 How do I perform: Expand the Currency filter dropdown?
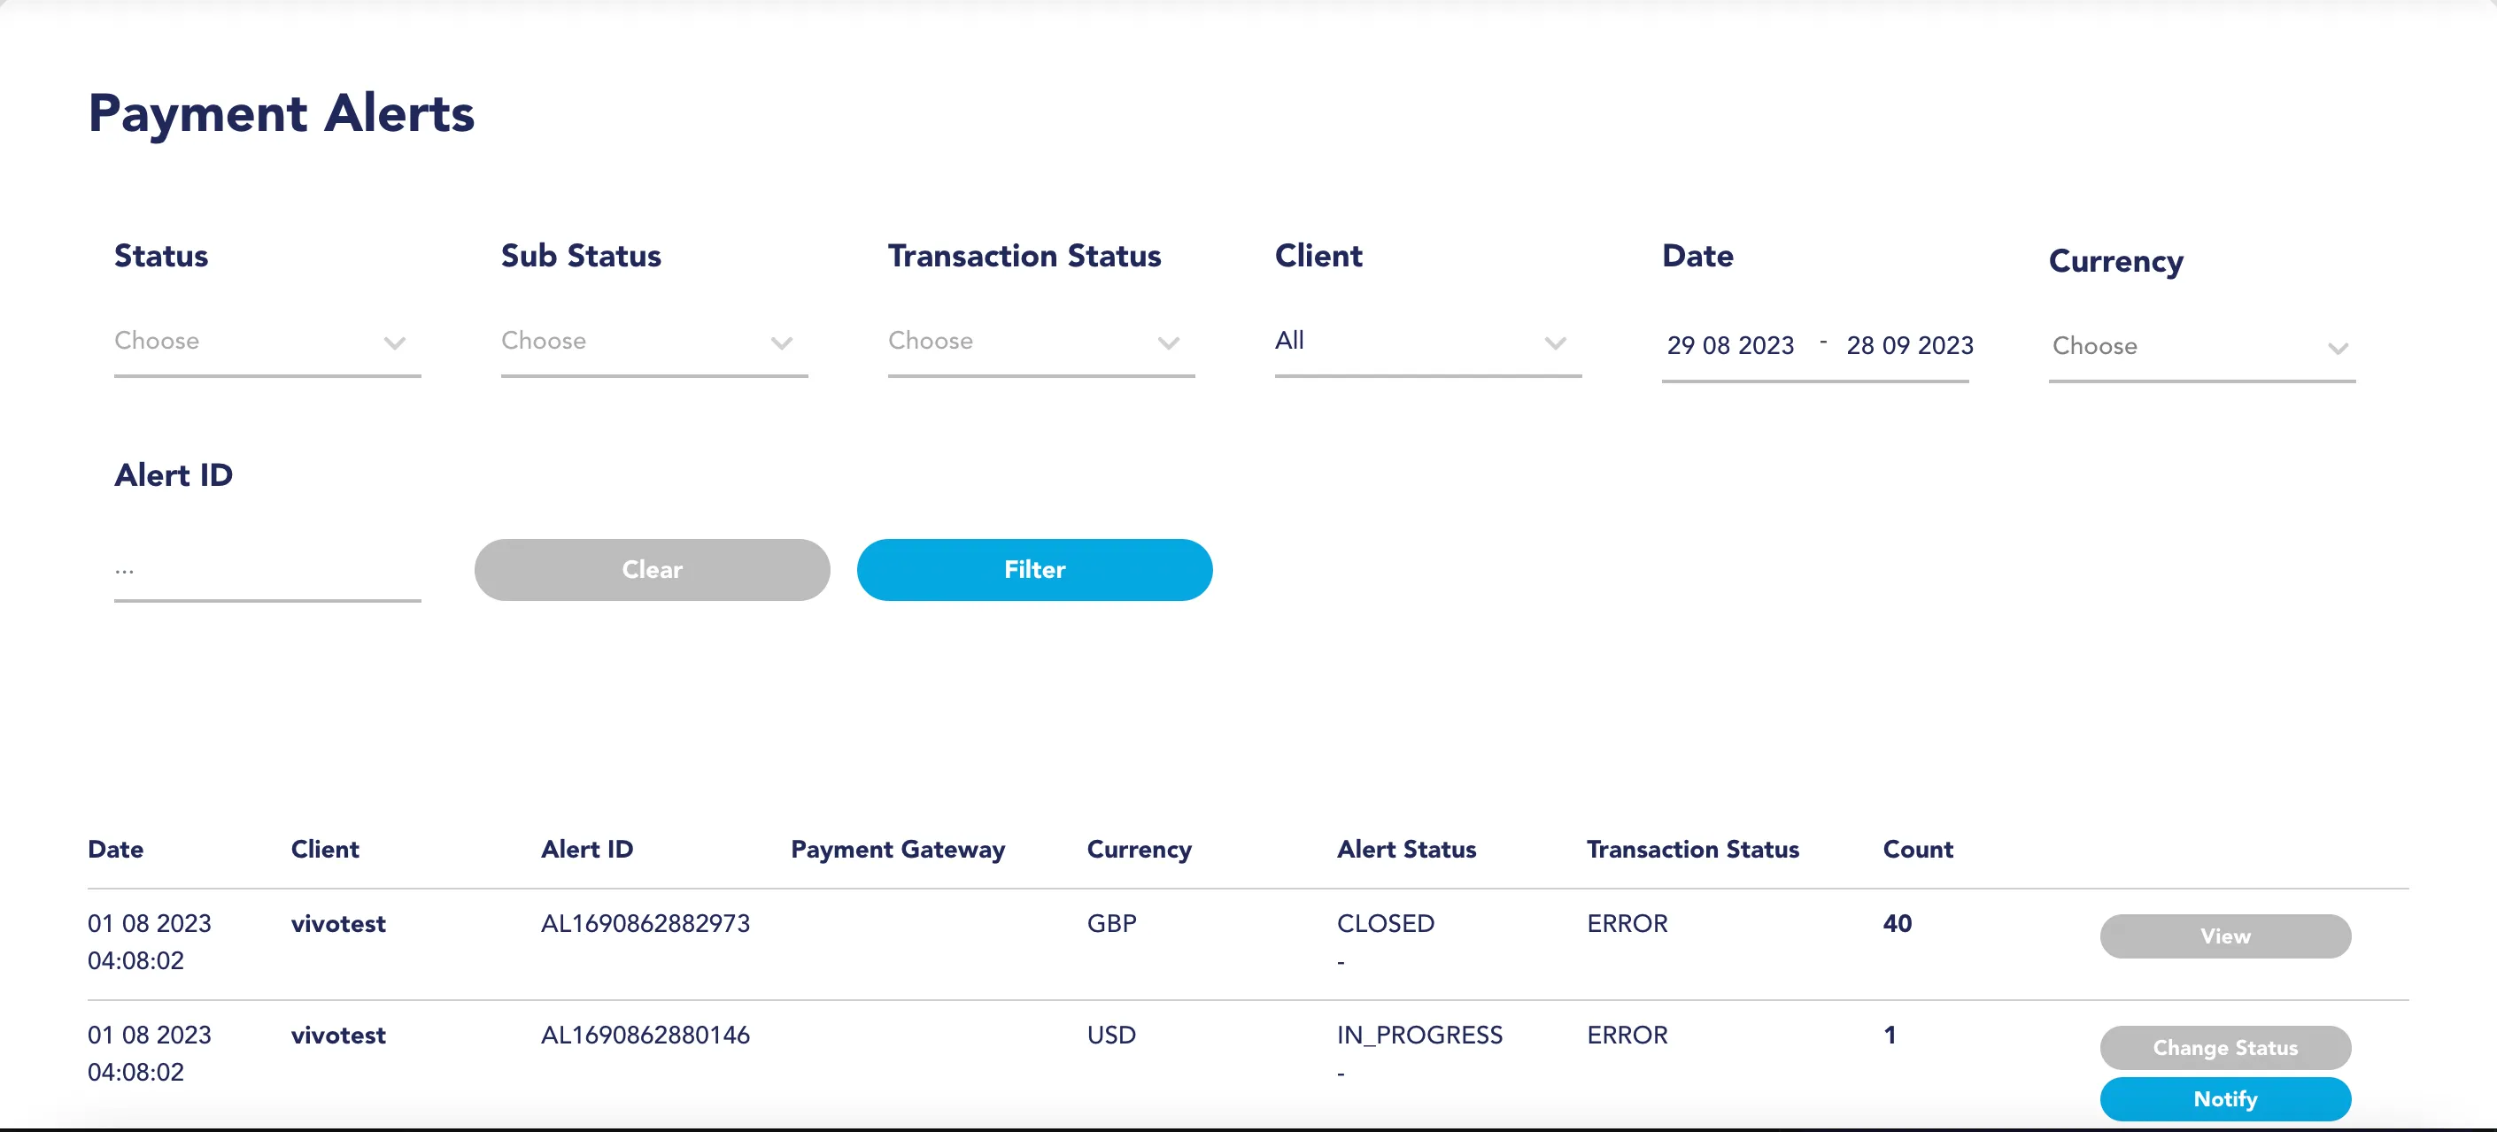[x=2200, y=347]
